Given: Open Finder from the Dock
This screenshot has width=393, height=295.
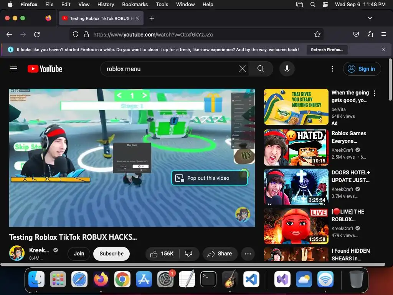Looking at the screenshot, I should tap(36, 279).
